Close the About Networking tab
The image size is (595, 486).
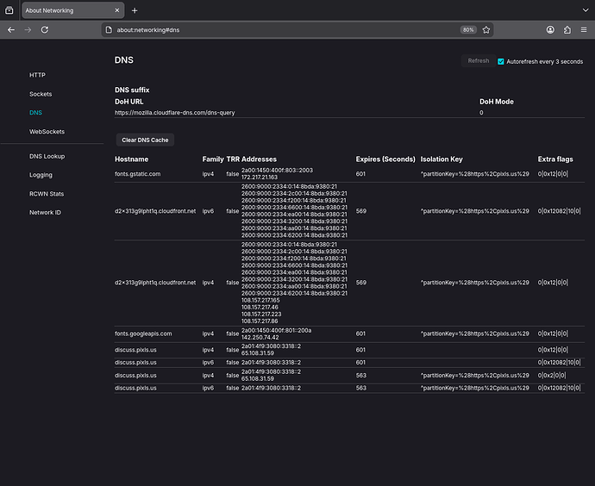click(x=116, y=10)
